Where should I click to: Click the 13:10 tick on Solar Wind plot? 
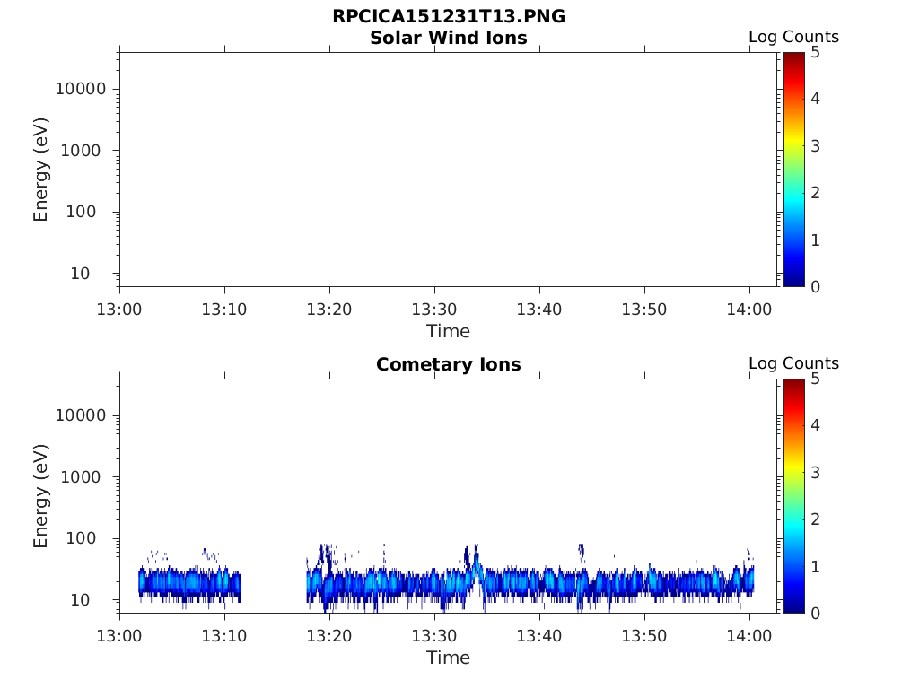pos(224,310)
